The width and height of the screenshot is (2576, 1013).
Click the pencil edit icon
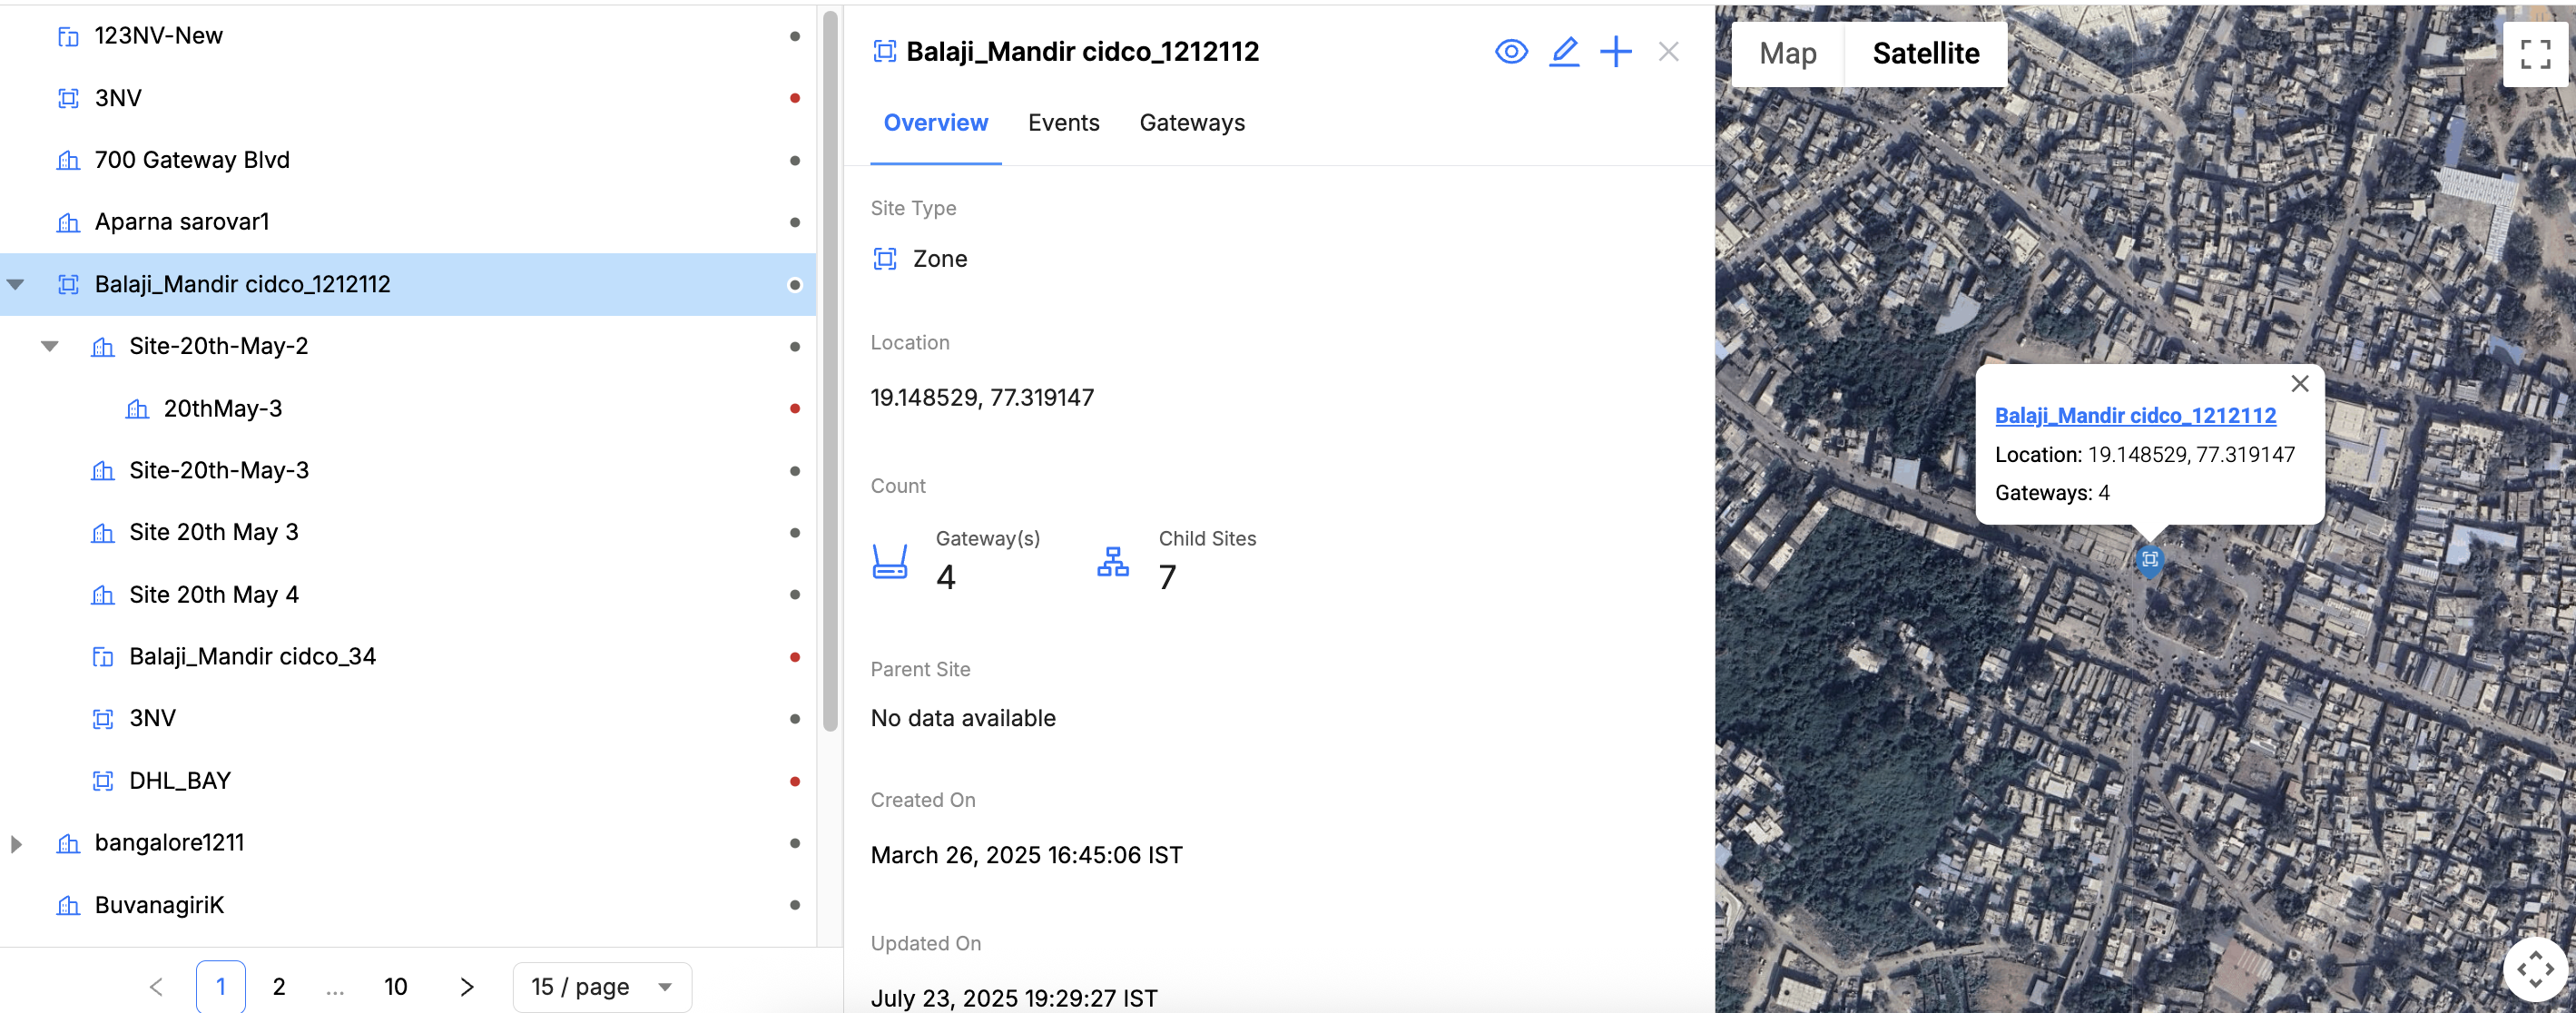coord(1563,52)
